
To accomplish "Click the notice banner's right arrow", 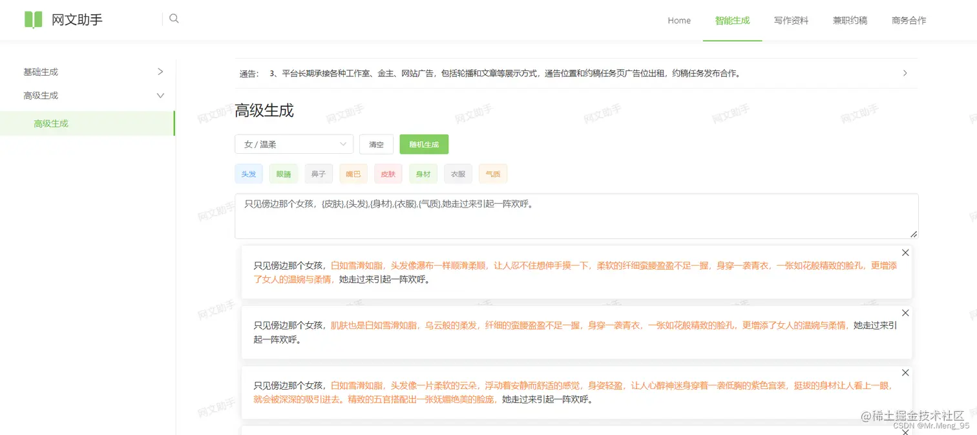I will (x=905, y=73).
